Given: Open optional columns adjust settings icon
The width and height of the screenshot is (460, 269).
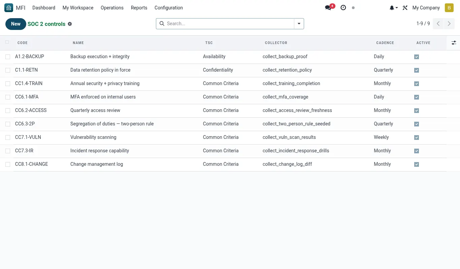Looking at the screenshot, I should [454, 43].
